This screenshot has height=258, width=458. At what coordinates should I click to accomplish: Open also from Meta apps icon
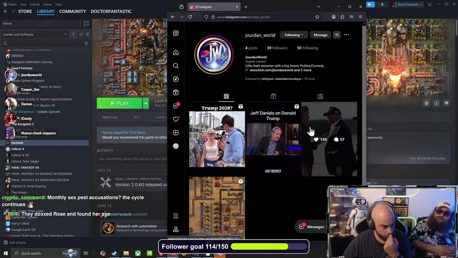point(176,229)
